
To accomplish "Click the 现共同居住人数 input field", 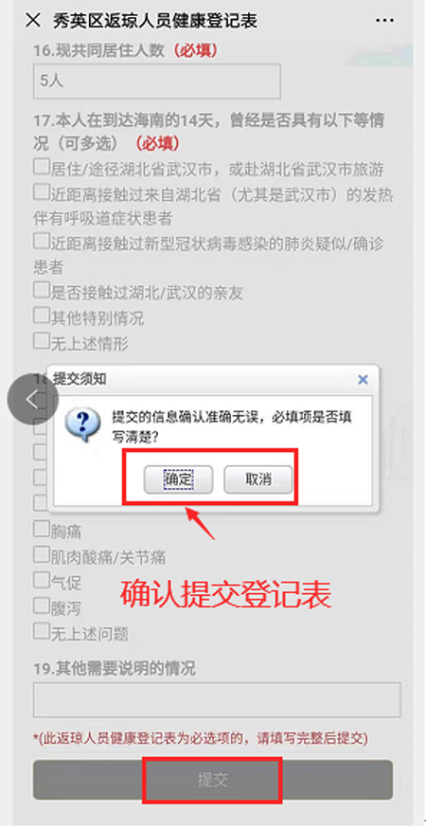I will pos(156,81).
